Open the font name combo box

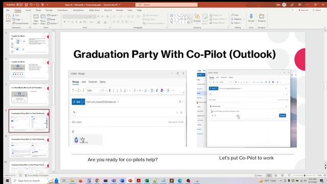tap(75, 16)
